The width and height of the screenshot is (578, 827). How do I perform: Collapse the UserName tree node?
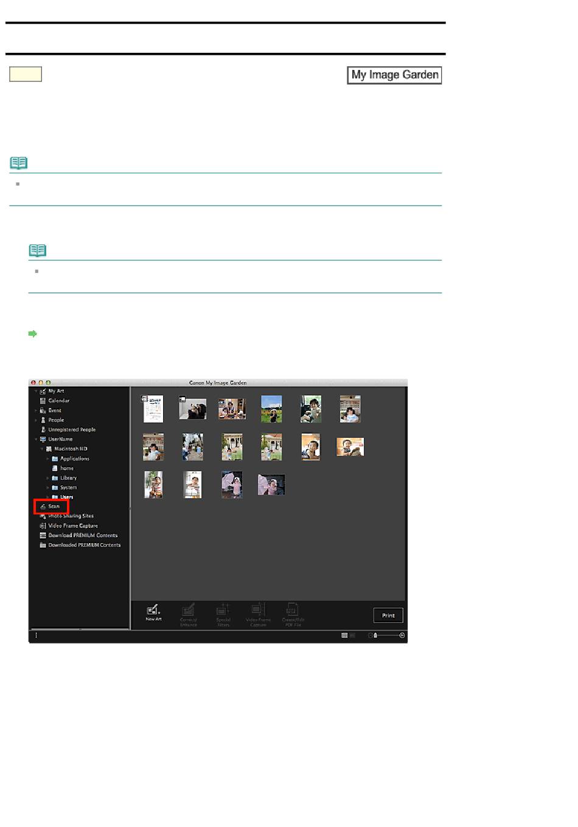(36, 439)
